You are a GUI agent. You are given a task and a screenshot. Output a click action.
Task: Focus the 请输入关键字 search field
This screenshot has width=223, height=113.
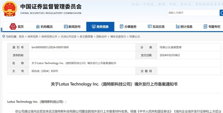click(x=193, y=13)
